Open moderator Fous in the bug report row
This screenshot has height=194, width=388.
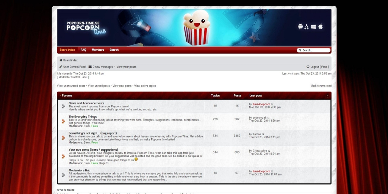click(x=94, y=142)
